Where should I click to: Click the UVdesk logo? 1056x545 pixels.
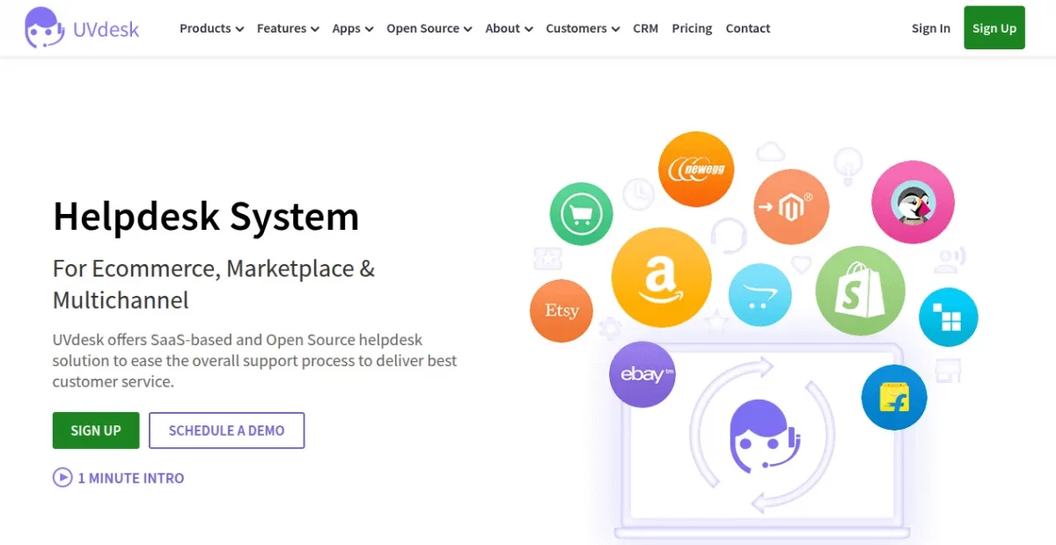tap(79, 28)
